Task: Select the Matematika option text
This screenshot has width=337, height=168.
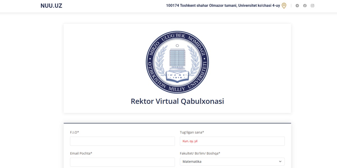Action: [192, 162]
